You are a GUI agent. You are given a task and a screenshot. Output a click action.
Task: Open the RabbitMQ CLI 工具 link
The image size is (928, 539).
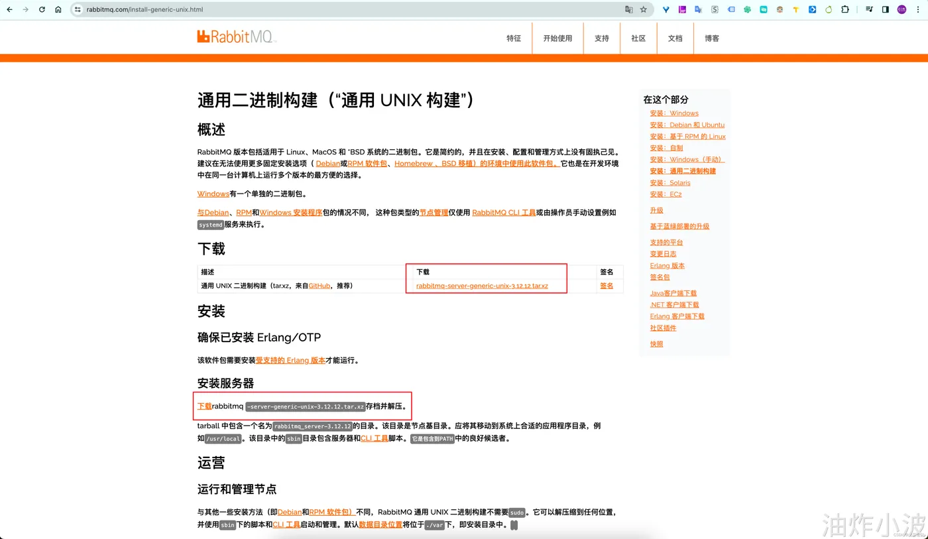(x=504, y=212)
